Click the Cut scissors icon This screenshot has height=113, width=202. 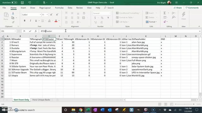click(x=13, y=13)
